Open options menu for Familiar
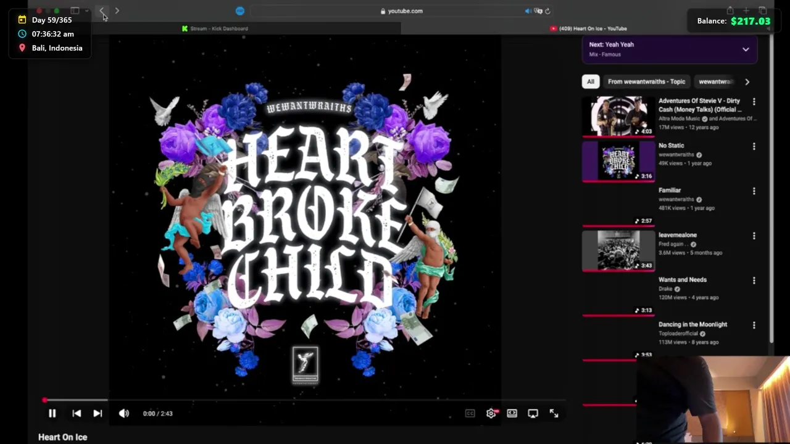This screenshot has width=790, height=444. 754,191
